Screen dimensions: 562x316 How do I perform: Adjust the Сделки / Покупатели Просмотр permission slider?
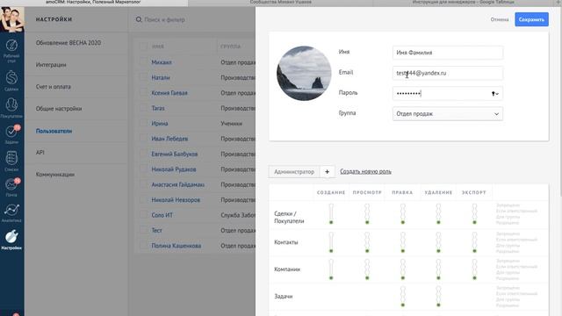[x=367, y=214]
